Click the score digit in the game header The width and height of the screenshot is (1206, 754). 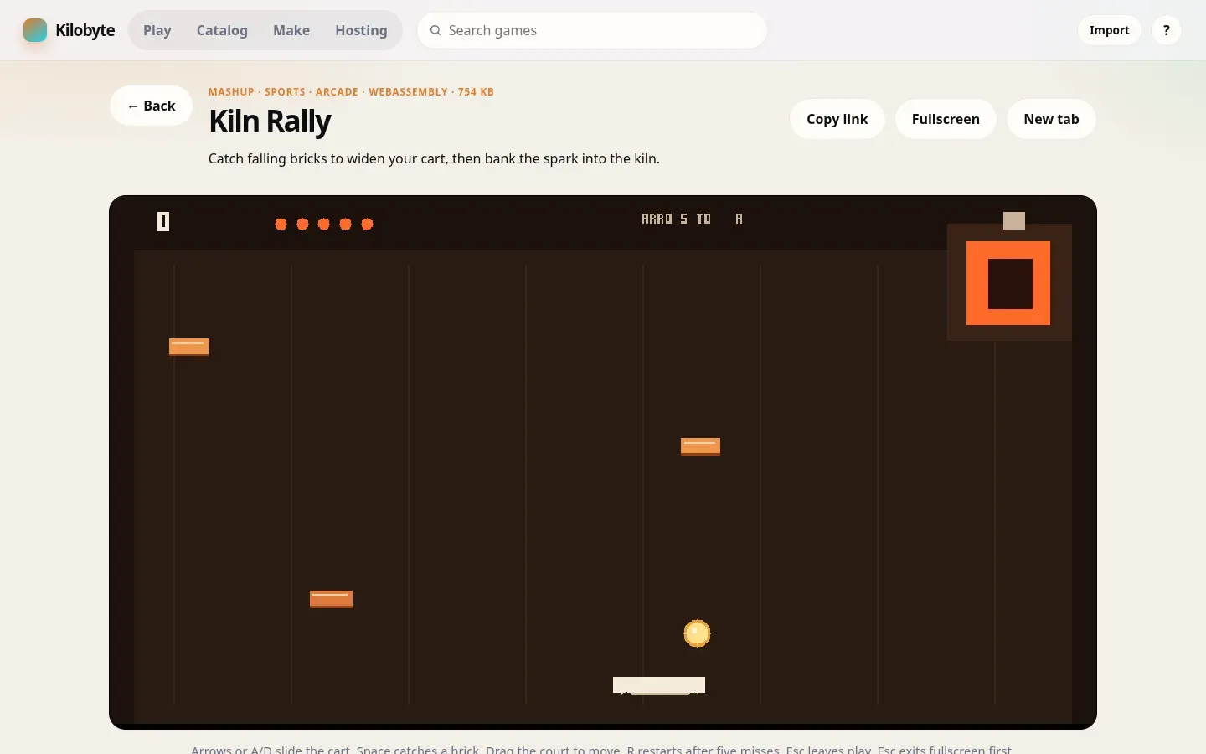click(x=163, y=221)
